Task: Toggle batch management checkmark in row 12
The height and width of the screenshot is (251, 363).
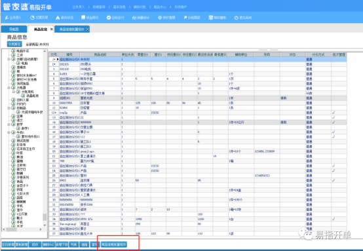Action: (334, 113)
